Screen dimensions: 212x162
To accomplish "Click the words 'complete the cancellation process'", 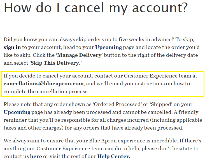I will point(46,91).
